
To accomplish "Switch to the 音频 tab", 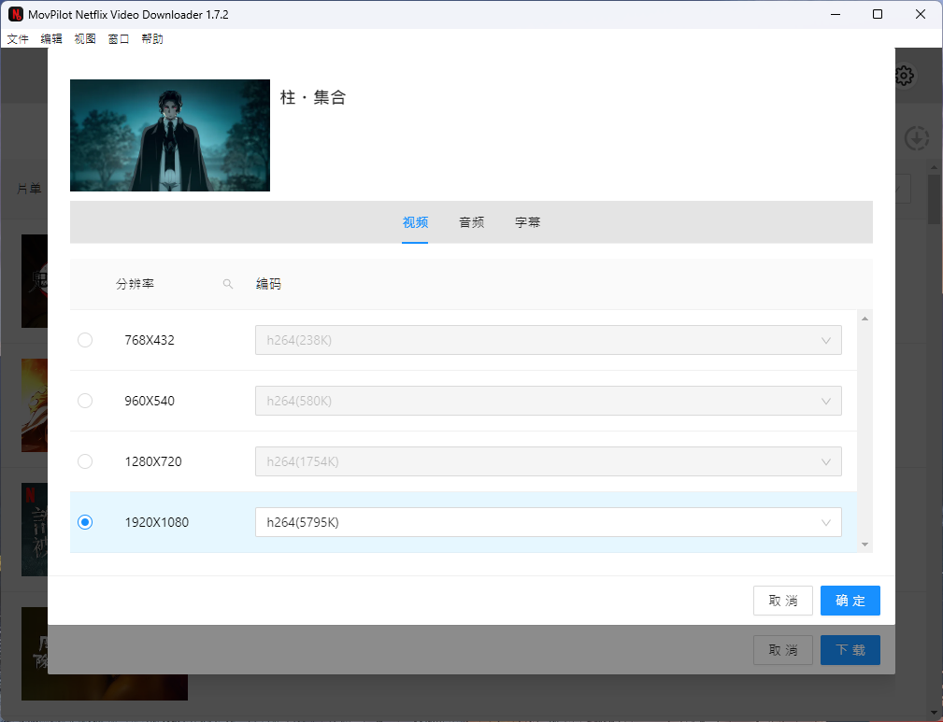I will point(471,222).
